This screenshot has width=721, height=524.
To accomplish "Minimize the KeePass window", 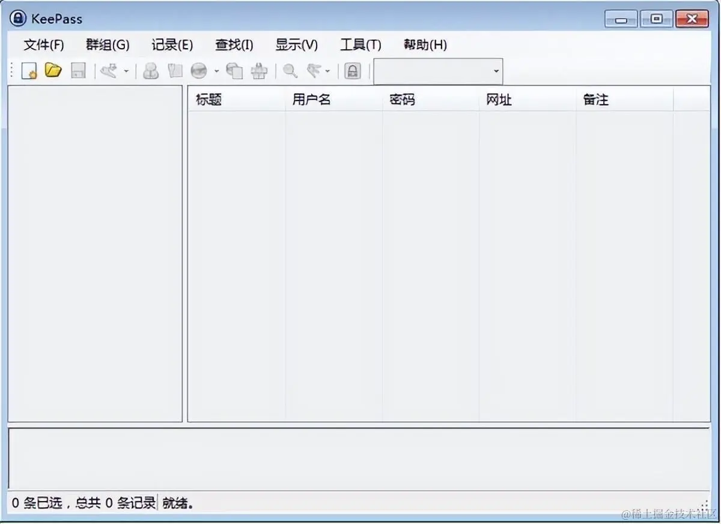I will coord(621,19).
